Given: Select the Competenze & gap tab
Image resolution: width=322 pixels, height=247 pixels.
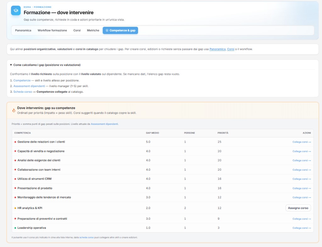Looking at the screenshot, I should click(120, 30).
